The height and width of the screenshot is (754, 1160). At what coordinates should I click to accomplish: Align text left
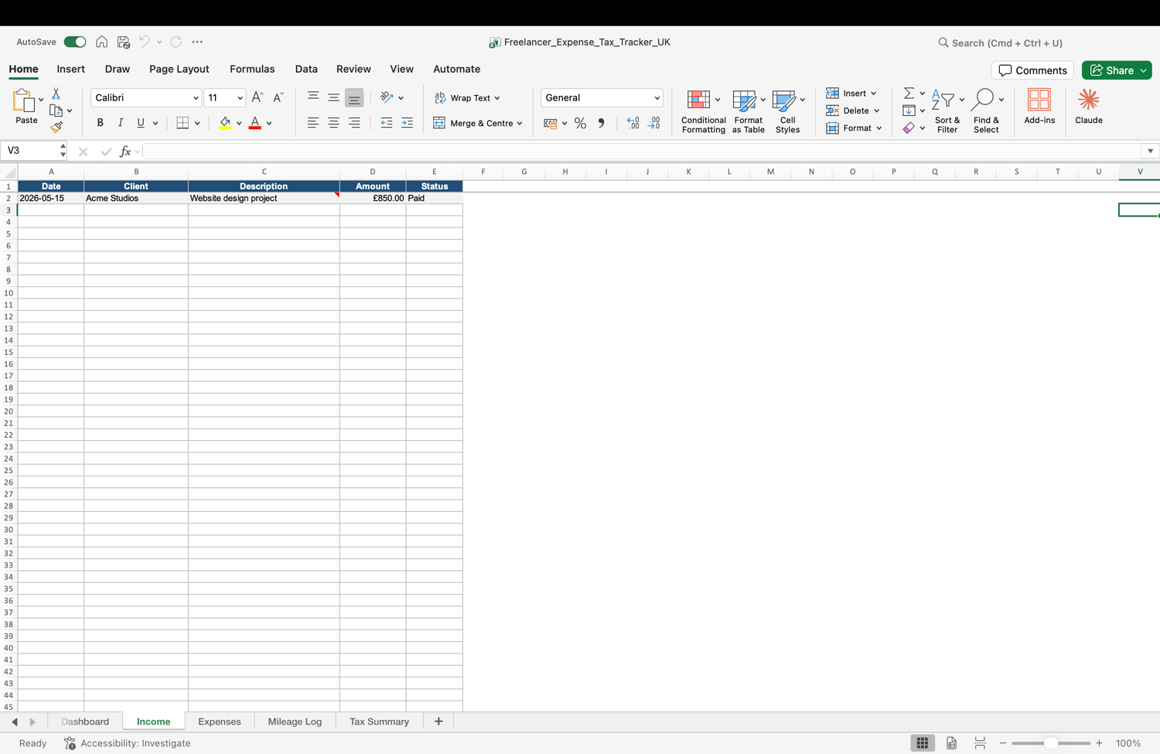[x=312, y=123]
